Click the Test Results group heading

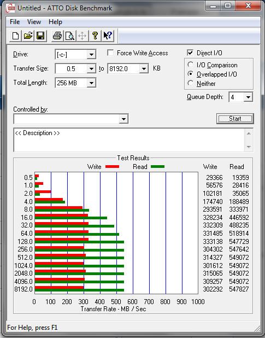coord(133,158)
